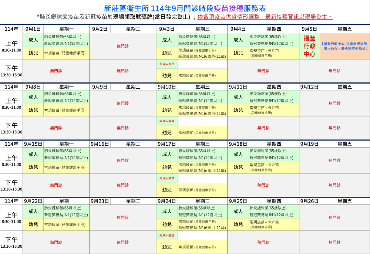This screenshot has height=254, width=370.
Task: Click 新冠莫德納JN1(12歲以上) under 9月4日
Action: point(271,43)
